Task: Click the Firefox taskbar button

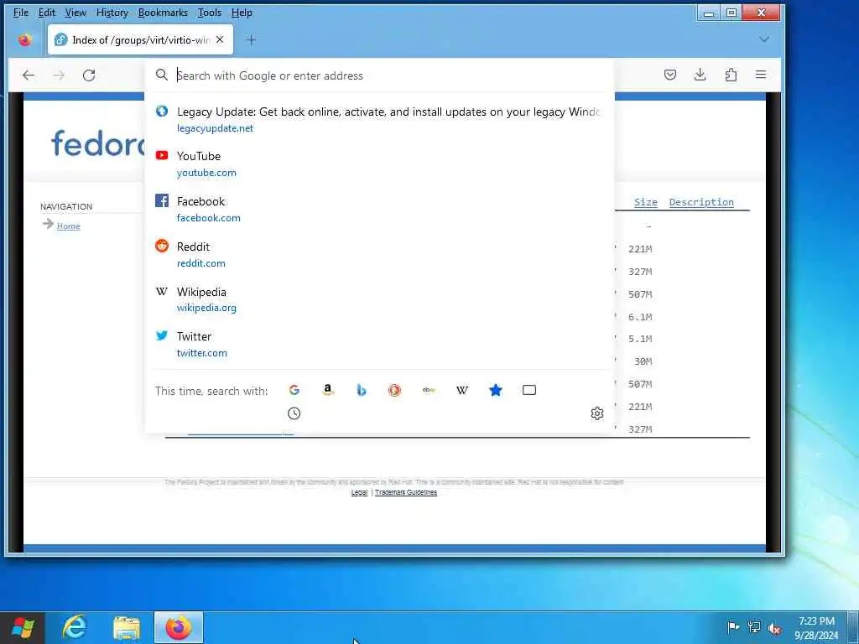Action: [179, 627]
